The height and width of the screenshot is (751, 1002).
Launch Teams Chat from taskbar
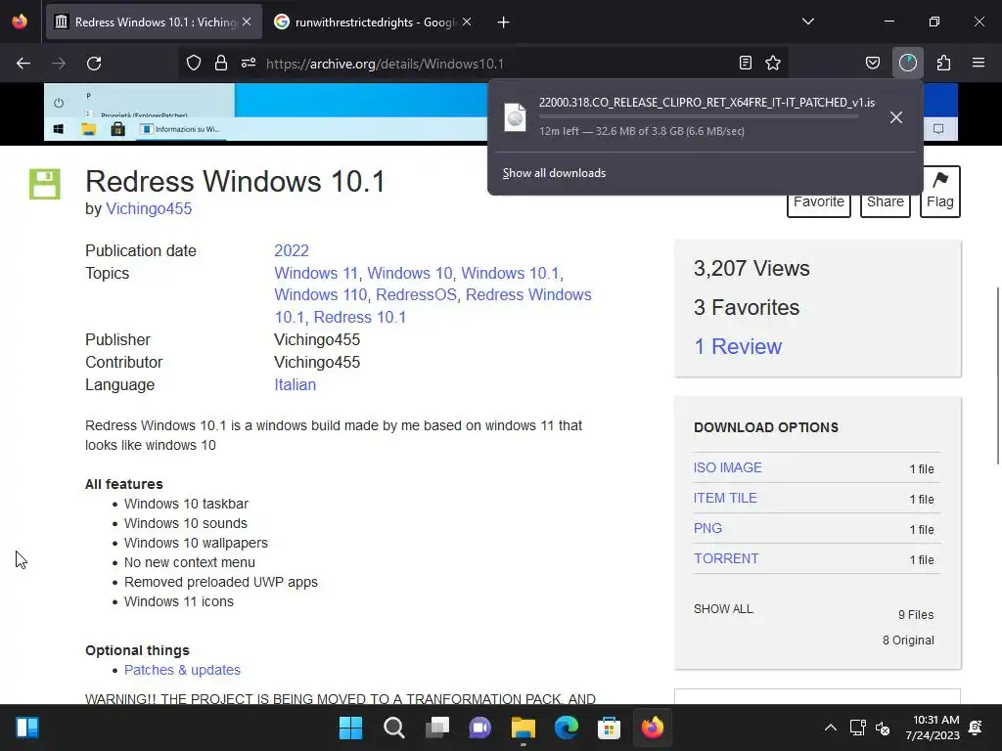coord(479,728)
